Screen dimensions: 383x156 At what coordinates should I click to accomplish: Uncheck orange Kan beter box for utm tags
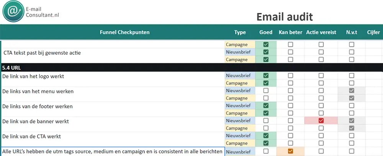(x=290, y=151)
